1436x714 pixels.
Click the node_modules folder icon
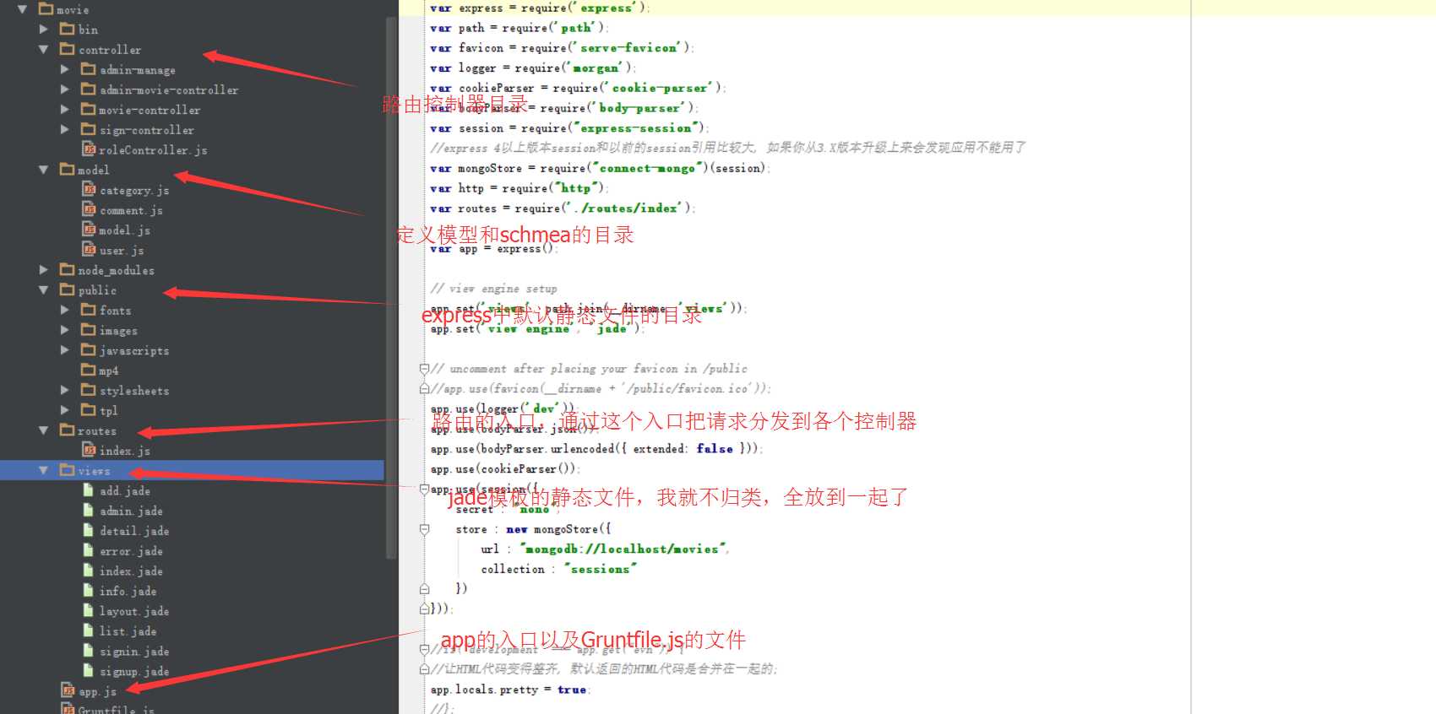point(68,269)
